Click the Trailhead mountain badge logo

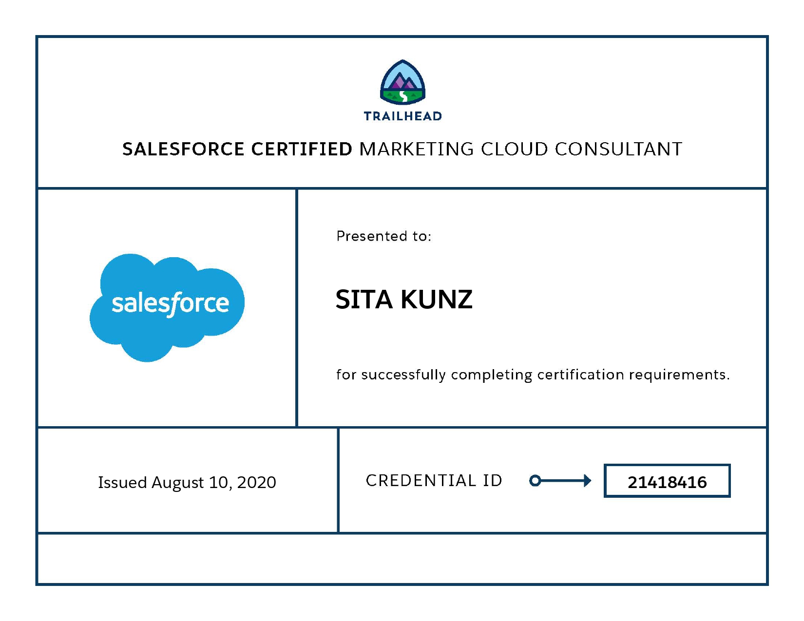[402, 82]
